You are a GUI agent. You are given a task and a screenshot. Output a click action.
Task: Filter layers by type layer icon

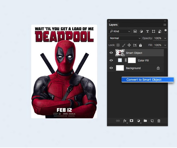pyautogui.click(x=147, y=31)
